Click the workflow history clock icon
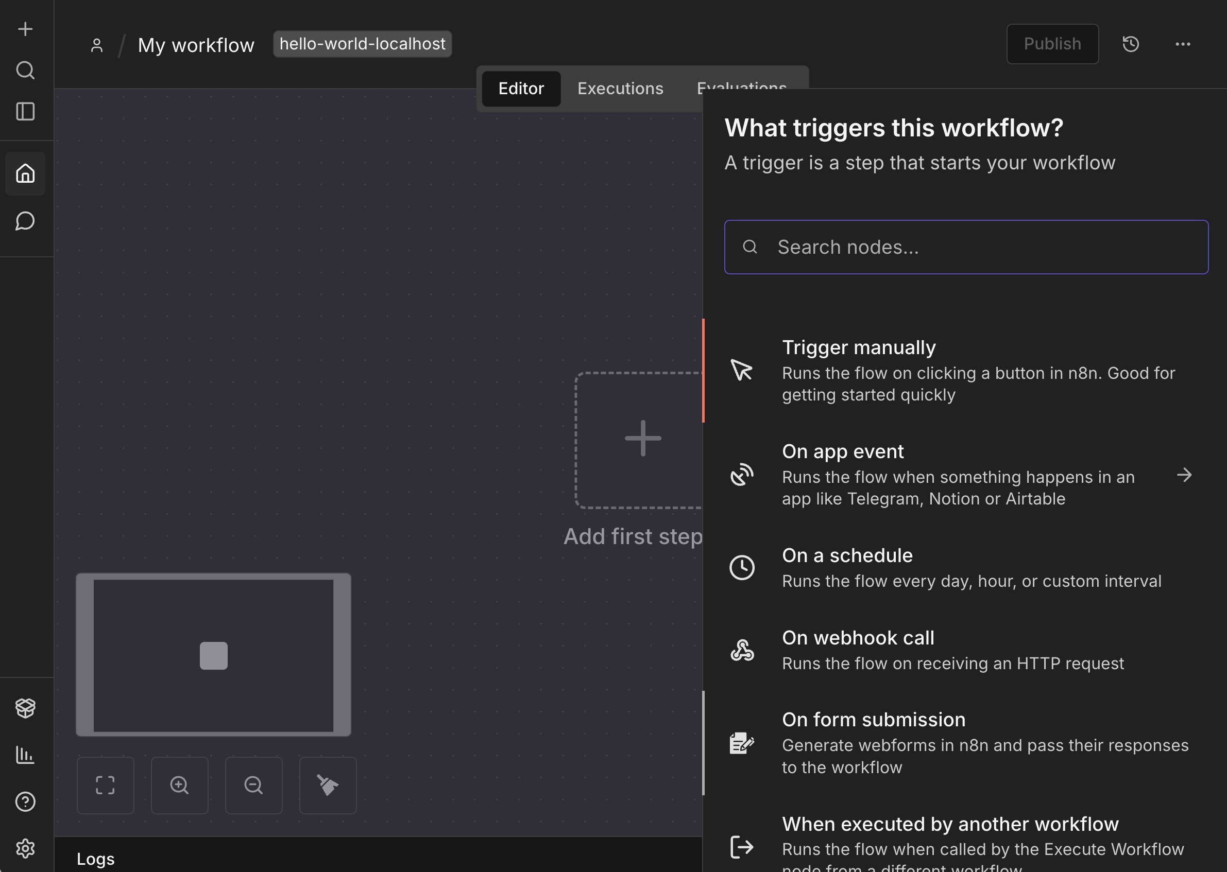The image size is (1227, 872). coord(1131,44)
